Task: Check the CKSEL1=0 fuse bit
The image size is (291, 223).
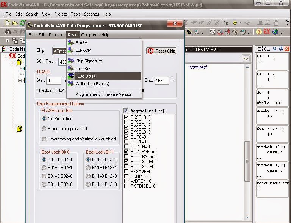Action: click(126, 122)
